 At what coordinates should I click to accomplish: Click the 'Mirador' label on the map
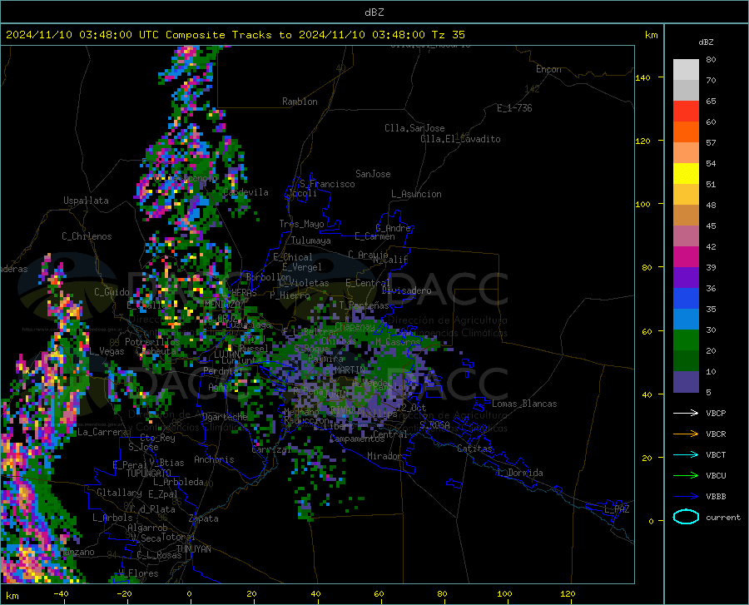coord(384,456)
